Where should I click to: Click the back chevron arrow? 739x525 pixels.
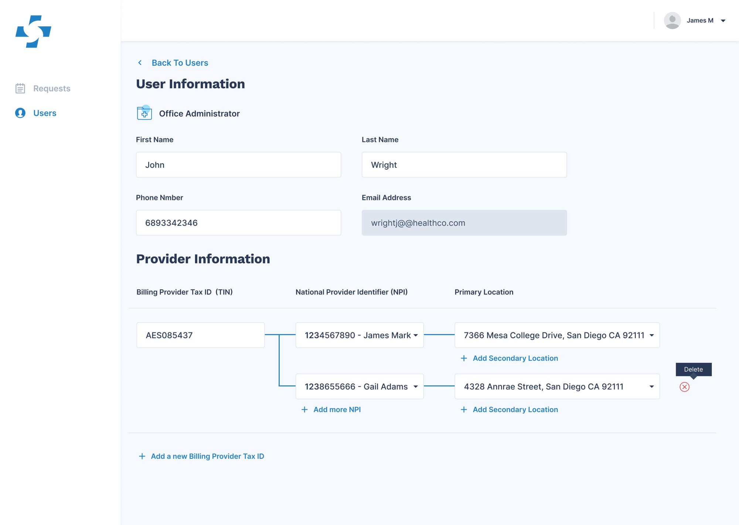point(140,63)
